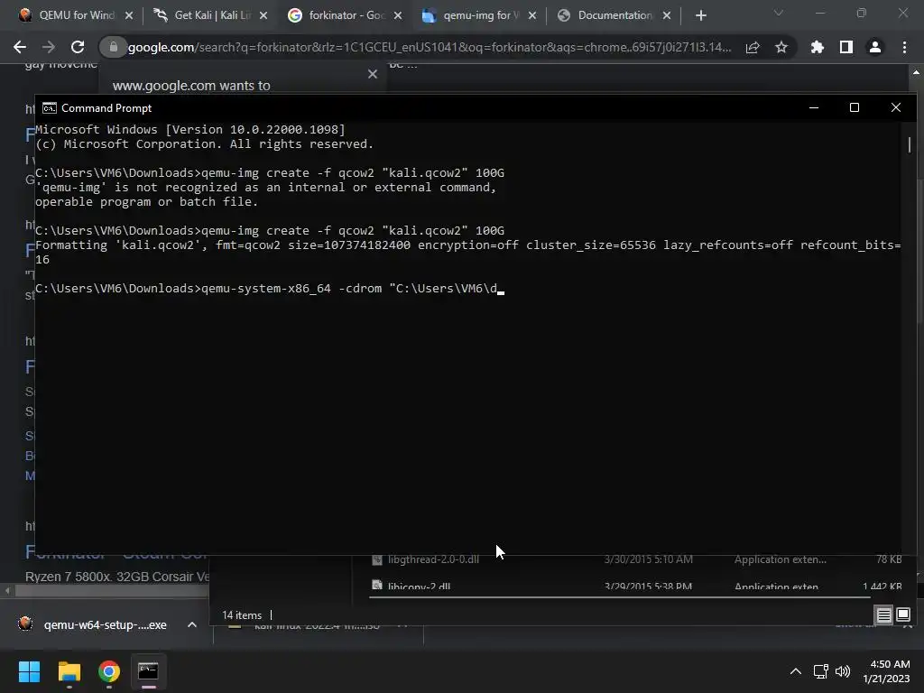
Task: Expand qemu-w64-setup download options chevron
Action: [192, 624]
